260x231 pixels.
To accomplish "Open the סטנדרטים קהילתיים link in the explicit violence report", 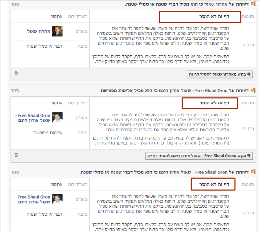I will click(127, 130).
